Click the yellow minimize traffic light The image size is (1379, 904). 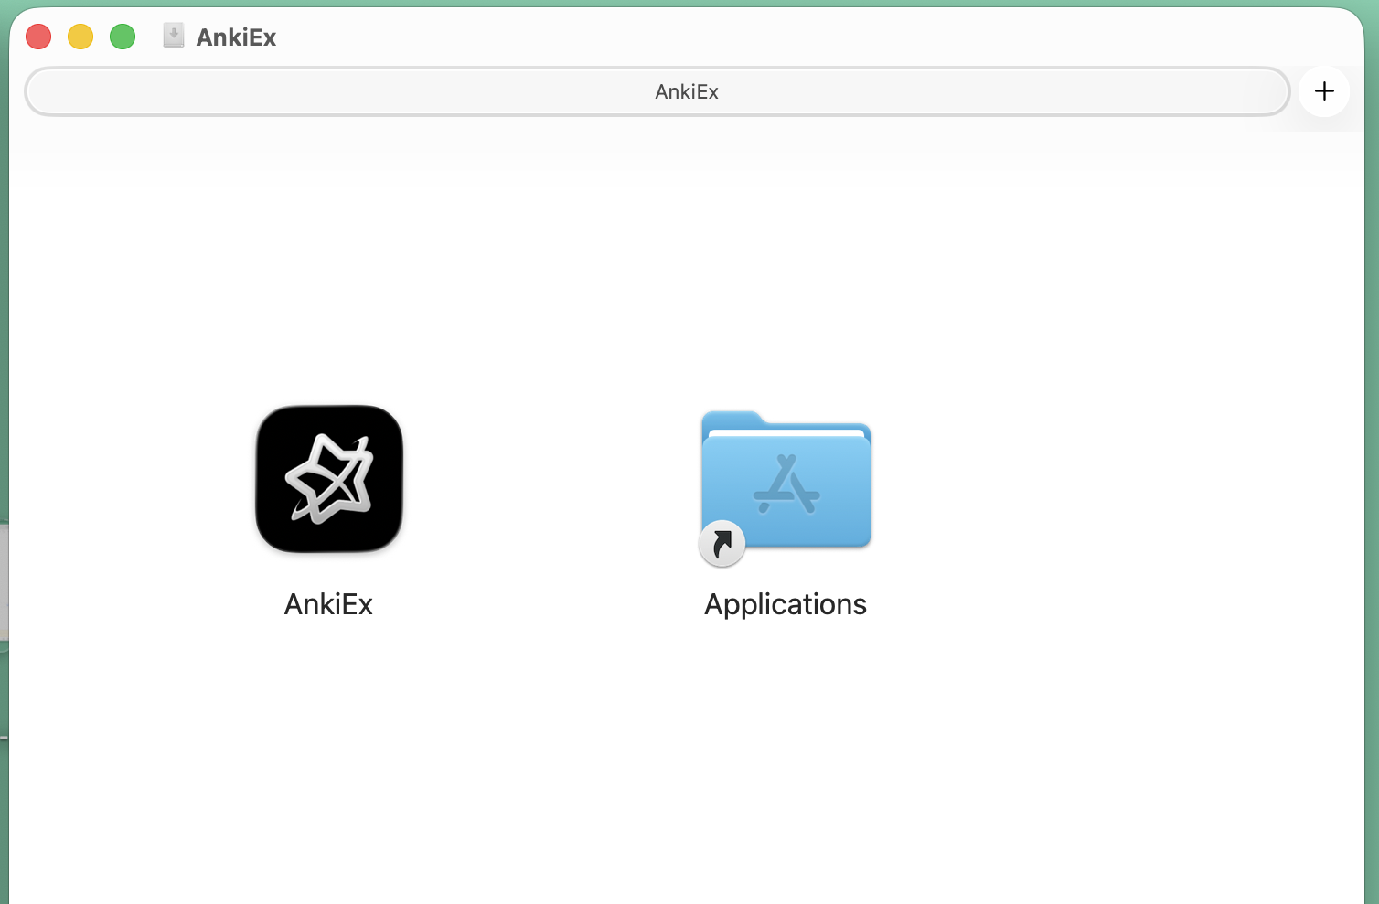(x=80, y=36)
